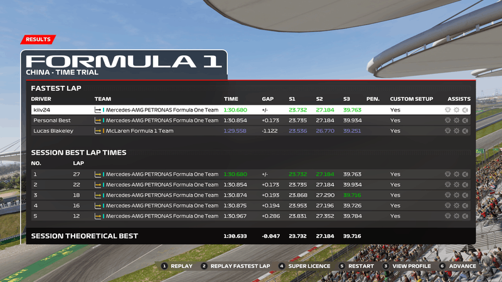
Task: Select Lucas Blakeley driver name
Action: click(x=53, y=131)
